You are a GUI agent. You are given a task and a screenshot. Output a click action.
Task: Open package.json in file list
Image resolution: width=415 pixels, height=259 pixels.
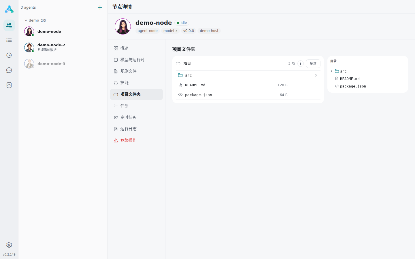point(248,95)
